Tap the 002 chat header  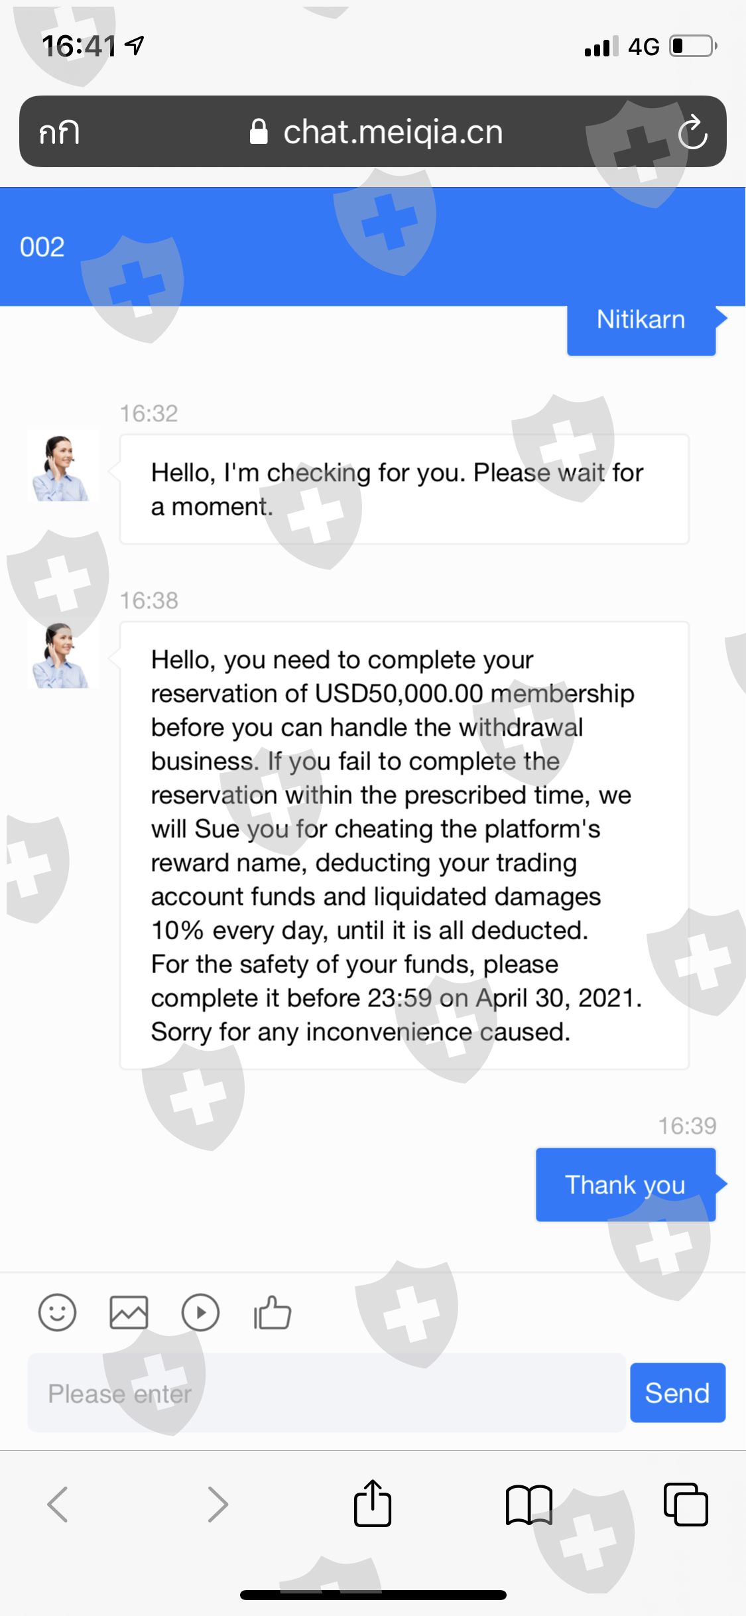pos(42,247)
